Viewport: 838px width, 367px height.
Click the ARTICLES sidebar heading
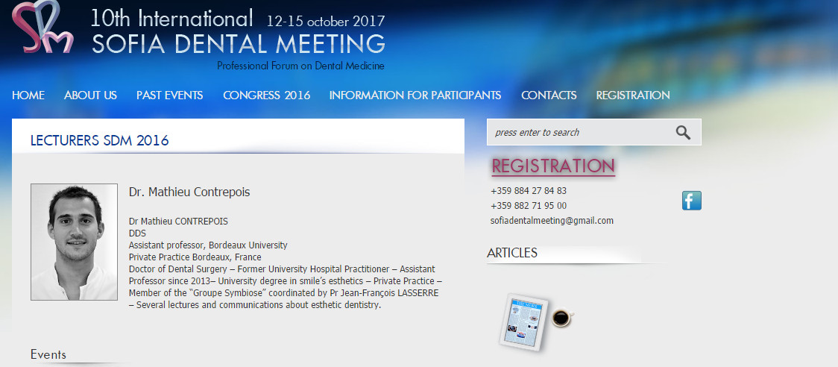pyautogui.click(x=512, y=253)
